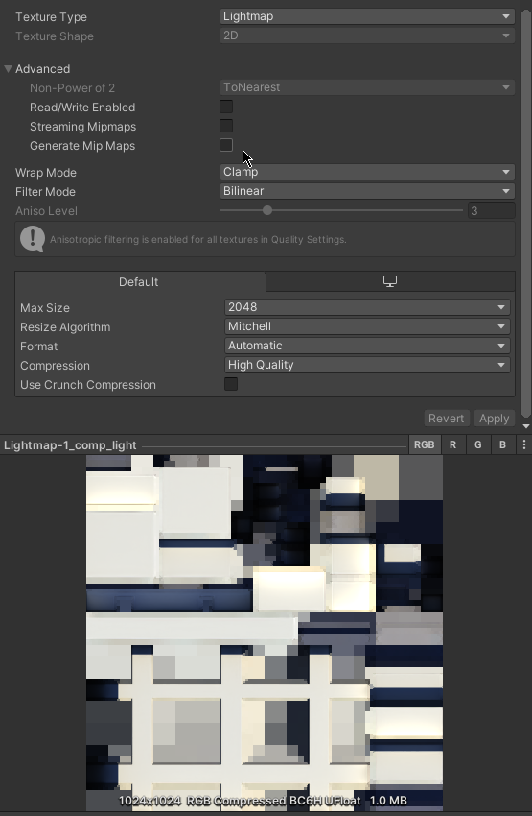Open the Max Size 2048 dropdown
Viewport: 532px width, 816px height.
(367, 307)
